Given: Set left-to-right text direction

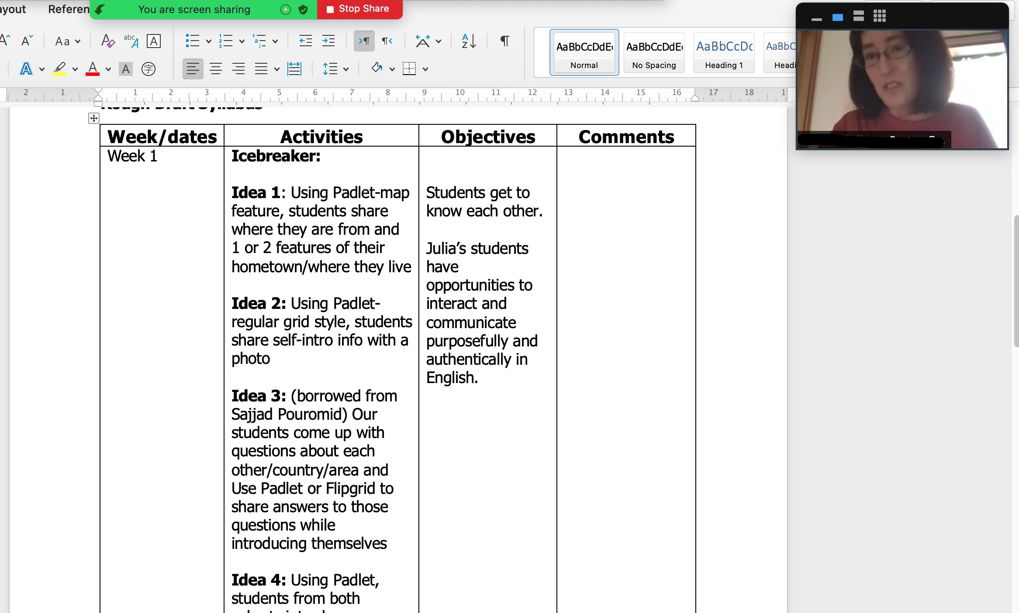Looking at the screenshot, I should point(364,41).
